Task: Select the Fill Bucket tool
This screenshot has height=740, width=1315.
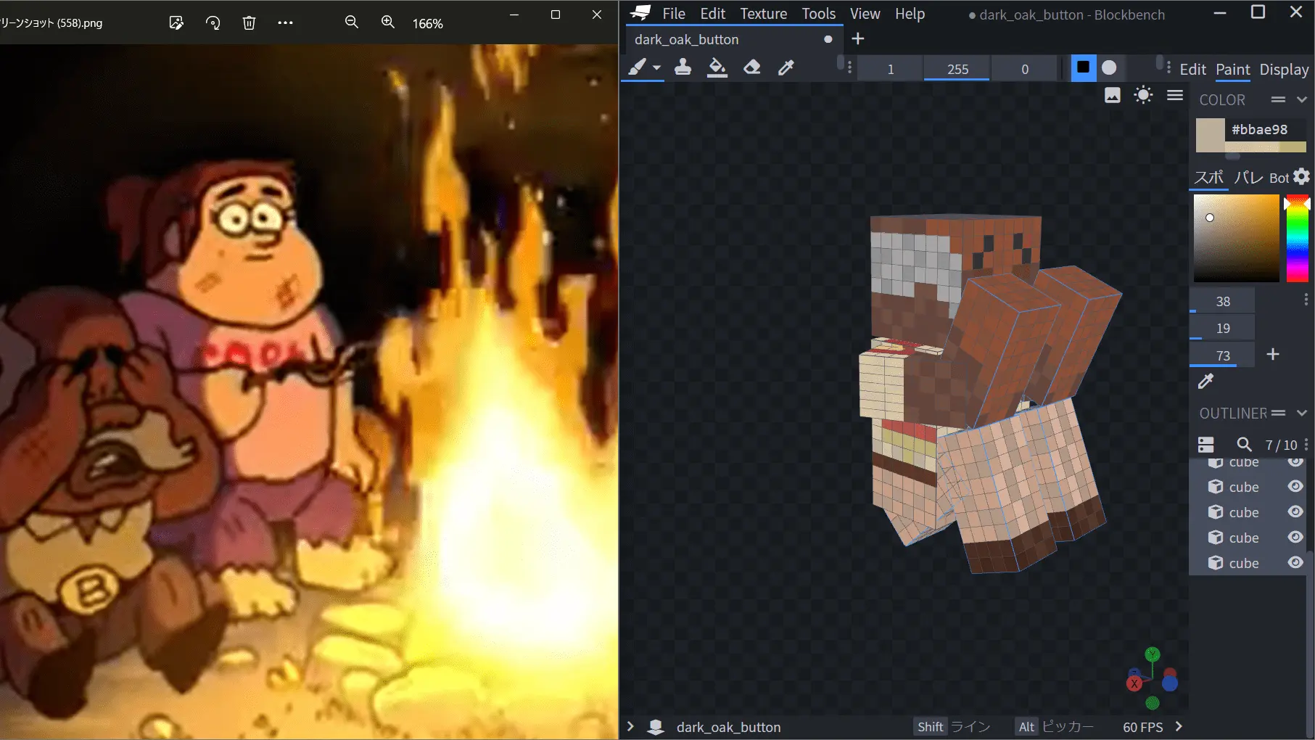Action: point(717,67)
